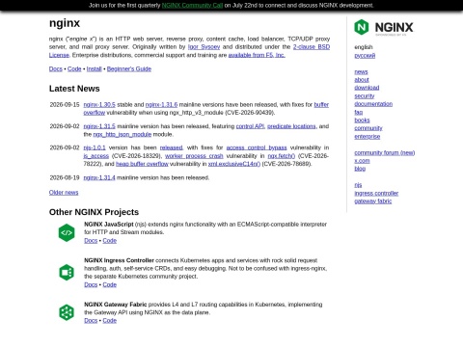
Task: Open the nginx-1.30.5 release link
Action: pos(99,105)
